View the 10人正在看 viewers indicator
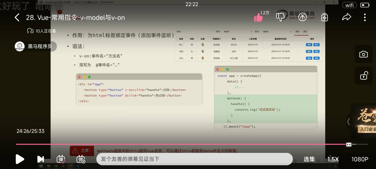The height and width of the screenshot is (169, 376). pyautogui.click(x=41, y=31)
